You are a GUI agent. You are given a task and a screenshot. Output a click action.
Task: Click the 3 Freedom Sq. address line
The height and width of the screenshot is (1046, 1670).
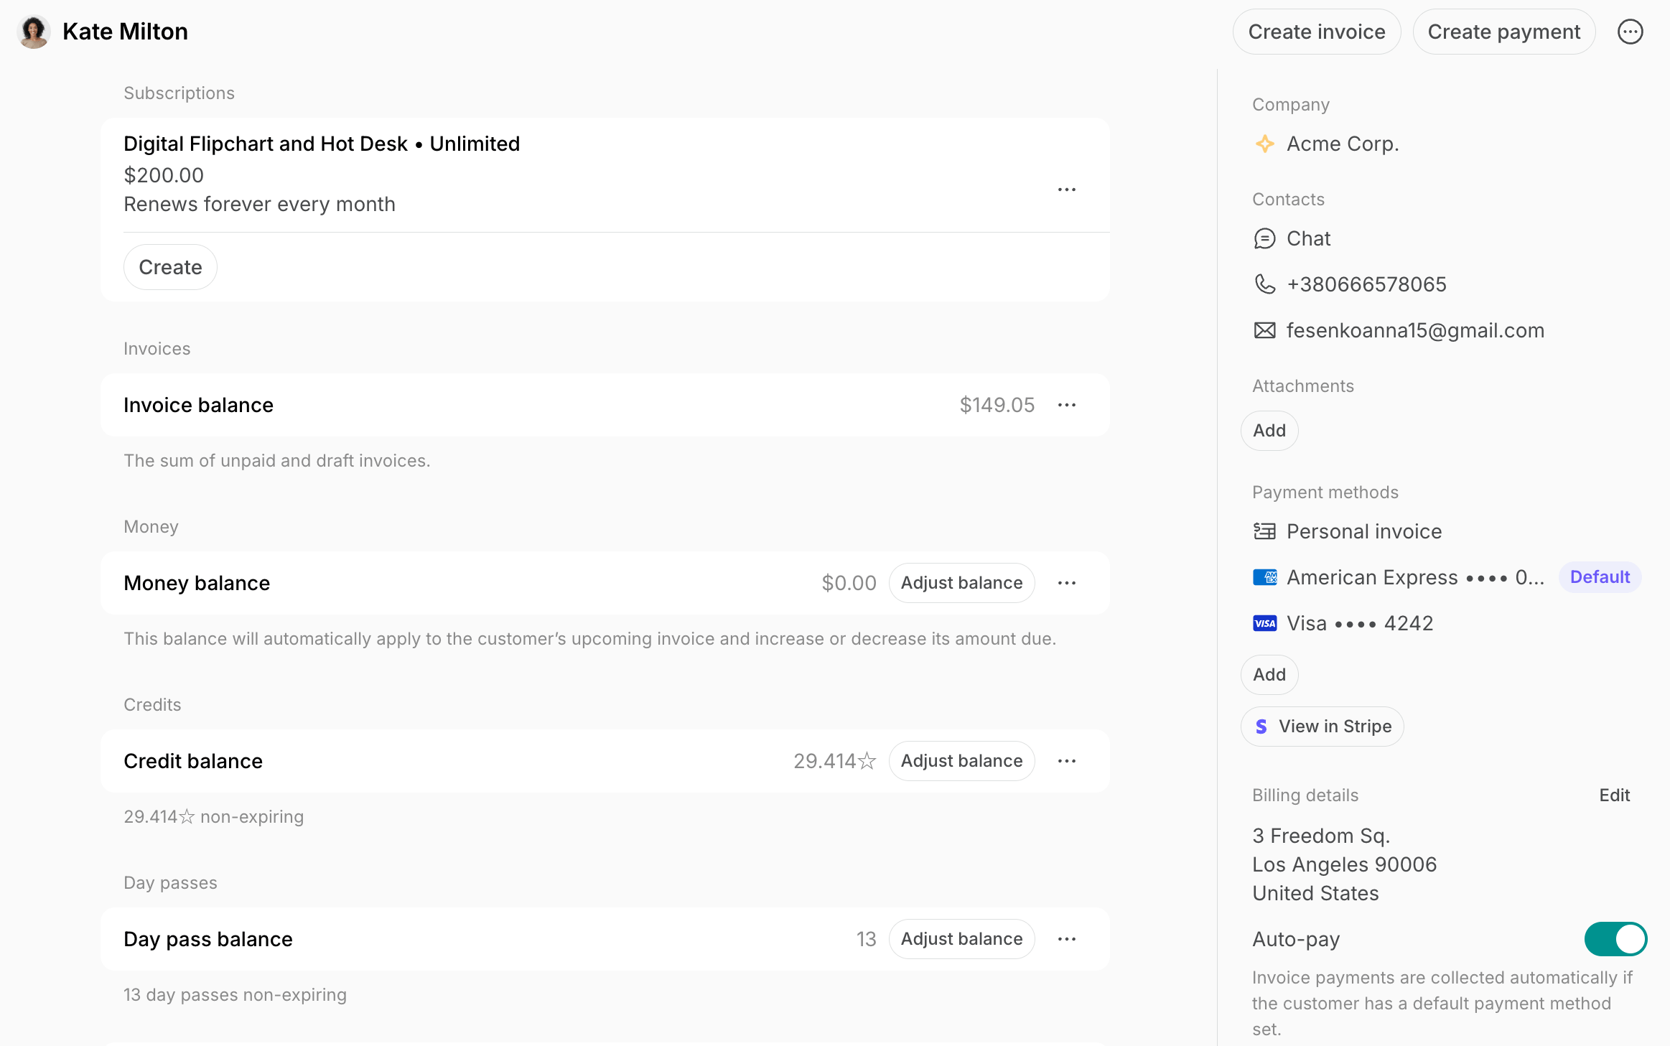coord(1321,836)
